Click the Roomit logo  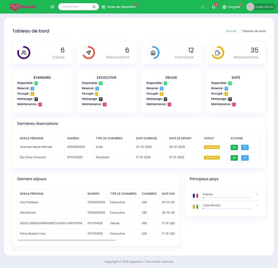tap(23, 7)
